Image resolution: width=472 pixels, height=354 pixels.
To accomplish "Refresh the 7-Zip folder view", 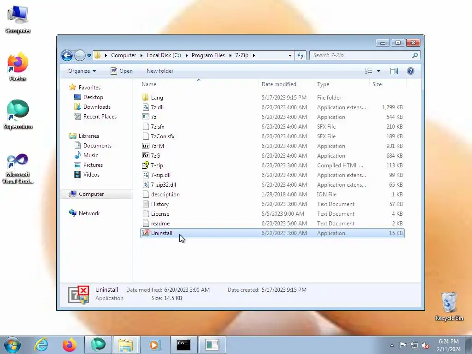I will (x=301, y=55).
